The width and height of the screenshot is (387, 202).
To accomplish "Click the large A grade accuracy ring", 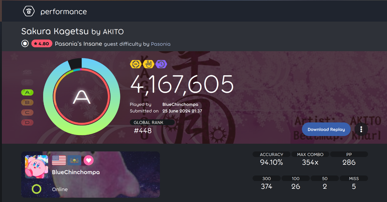I will pos(82,97).
